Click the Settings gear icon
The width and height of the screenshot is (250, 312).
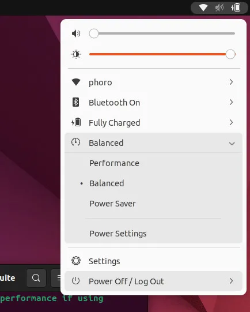[76, 261]
